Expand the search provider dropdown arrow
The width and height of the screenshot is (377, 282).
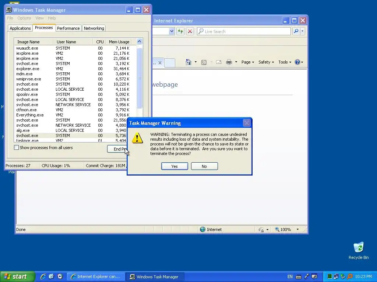click(x=303, y=31)
